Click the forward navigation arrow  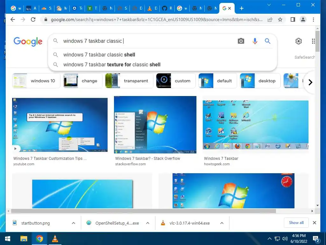coord(23,19)
